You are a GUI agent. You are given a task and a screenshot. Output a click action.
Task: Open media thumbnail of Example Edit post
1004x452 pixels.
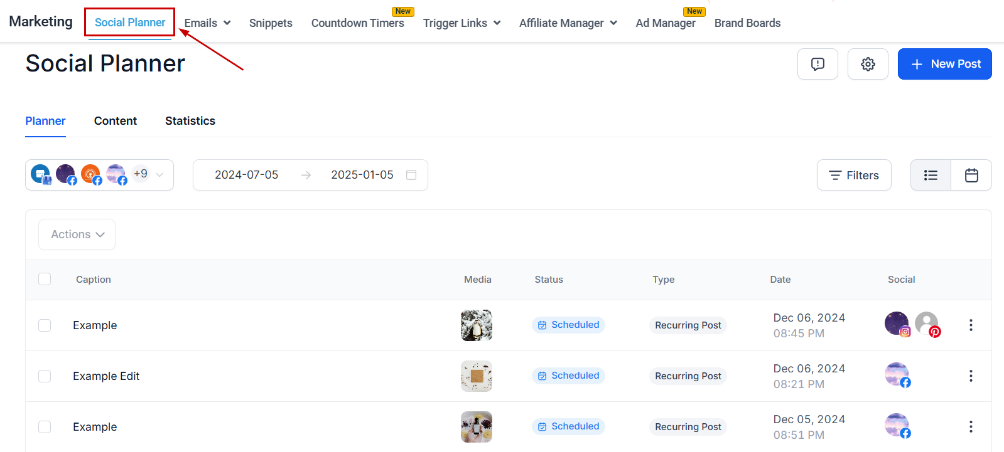pyautogui.click(x=476, y=376)
